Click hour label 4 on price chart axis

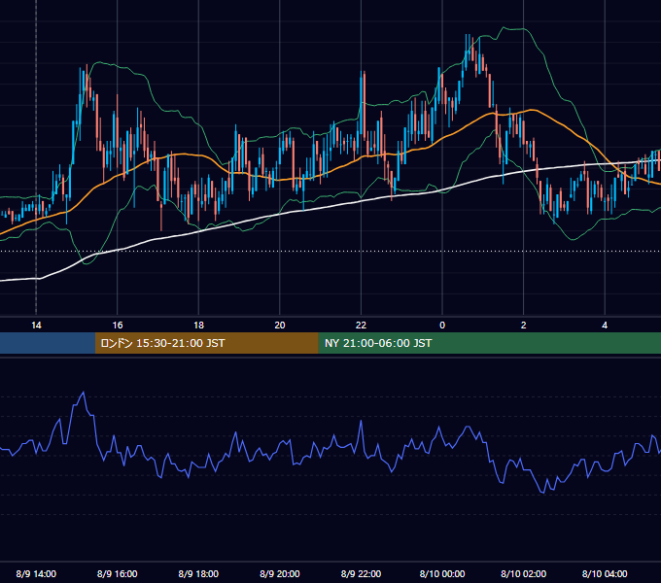pos(605,325)
